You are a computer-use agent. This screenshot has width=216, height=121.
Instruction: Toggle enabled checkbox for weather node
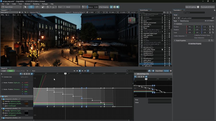tap(169, 37)
